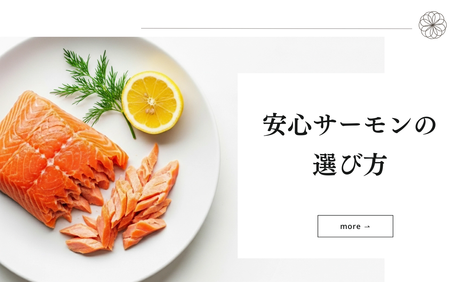Select the headline line 安心サーモンの
The image size is (457, 282).
(349, 125)
